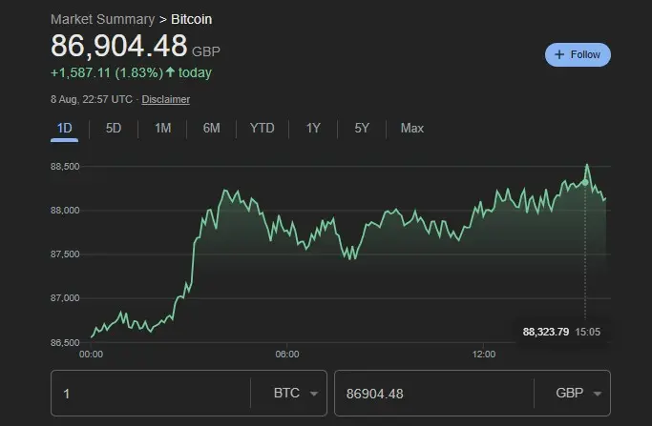652x426 pixels.
Task: Open the Disclaimer link
Action: click(x=167, y=99)
